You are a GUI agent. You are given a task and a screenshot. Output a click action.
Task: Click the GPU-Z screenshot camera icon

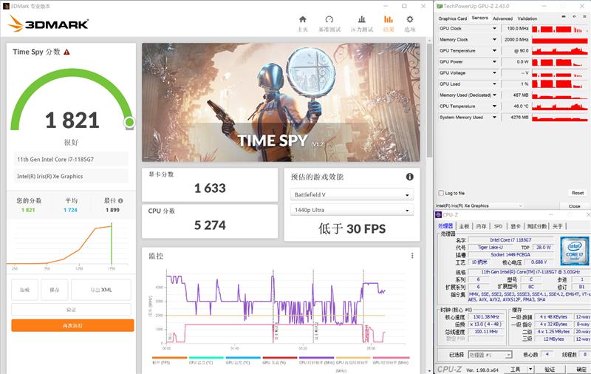564,16
